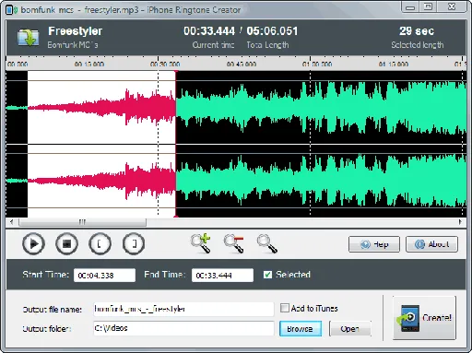Close the iPhone Ringtone Creator window
Image resolution: width=472 pixels, height=353 pixels.
click(x=452, y=6)
